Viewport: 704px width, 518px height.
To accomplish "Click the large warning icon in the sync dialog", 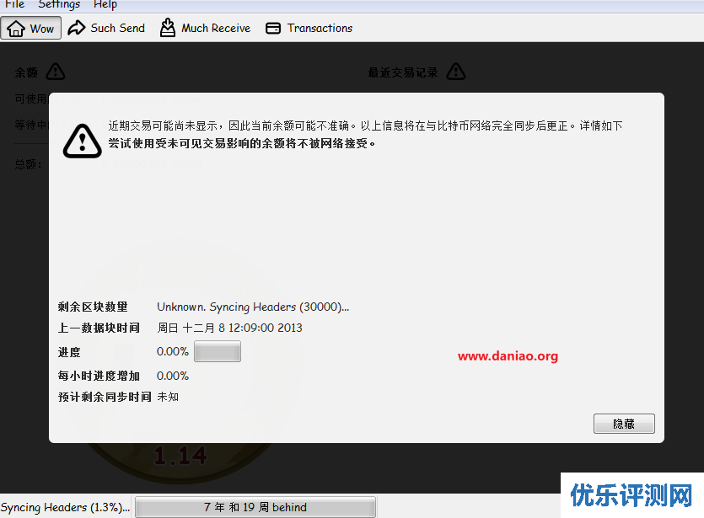I will pyautogui.click(x=82, y=140).
